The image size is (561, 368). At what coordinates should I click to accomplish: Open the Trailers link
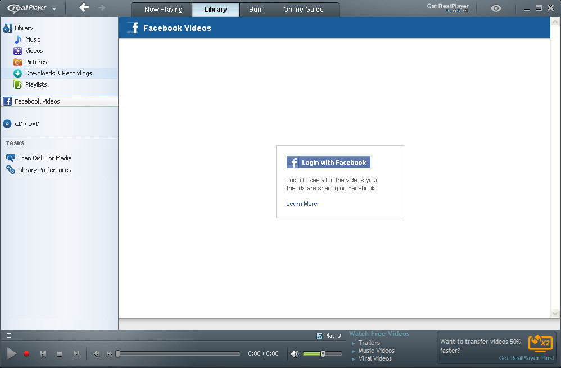pyautogui.click(x=369, y=343)
